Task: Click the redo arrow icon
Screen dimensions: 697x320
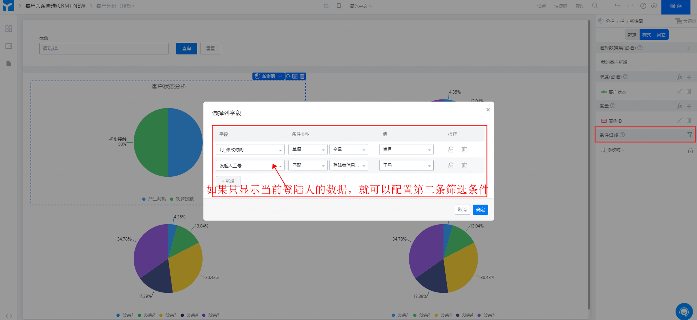Action: click(x=630, y=6)
